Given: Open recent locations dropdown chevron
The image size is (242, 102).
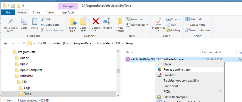Looking at the screenshot, I should tap(19, 43).
